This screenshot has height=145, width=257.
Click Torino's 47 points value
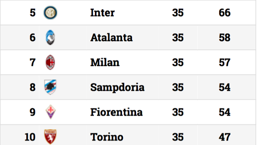225,137
